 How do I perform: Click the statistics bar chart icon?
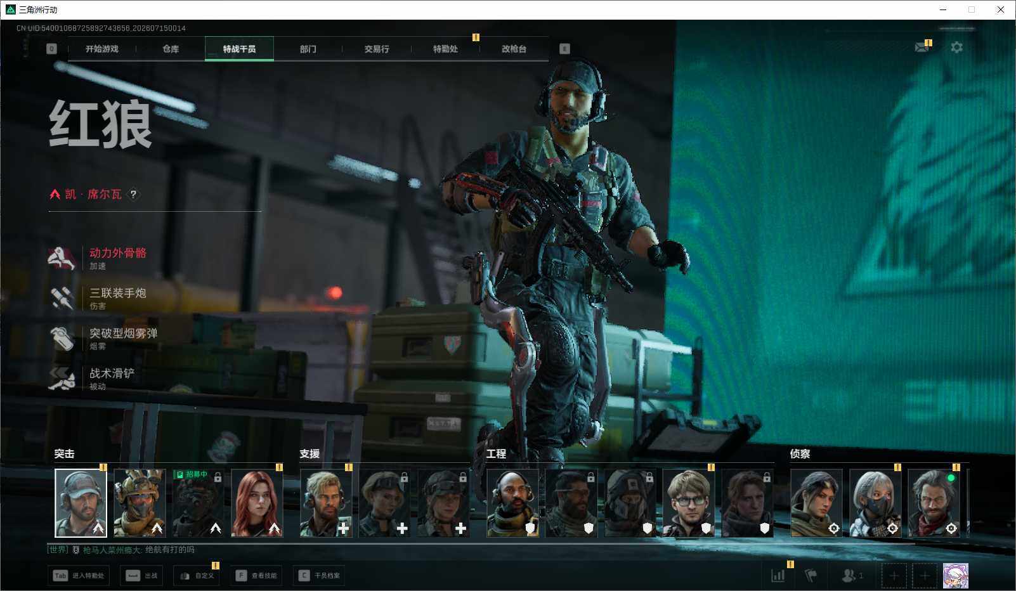(778, 575)
